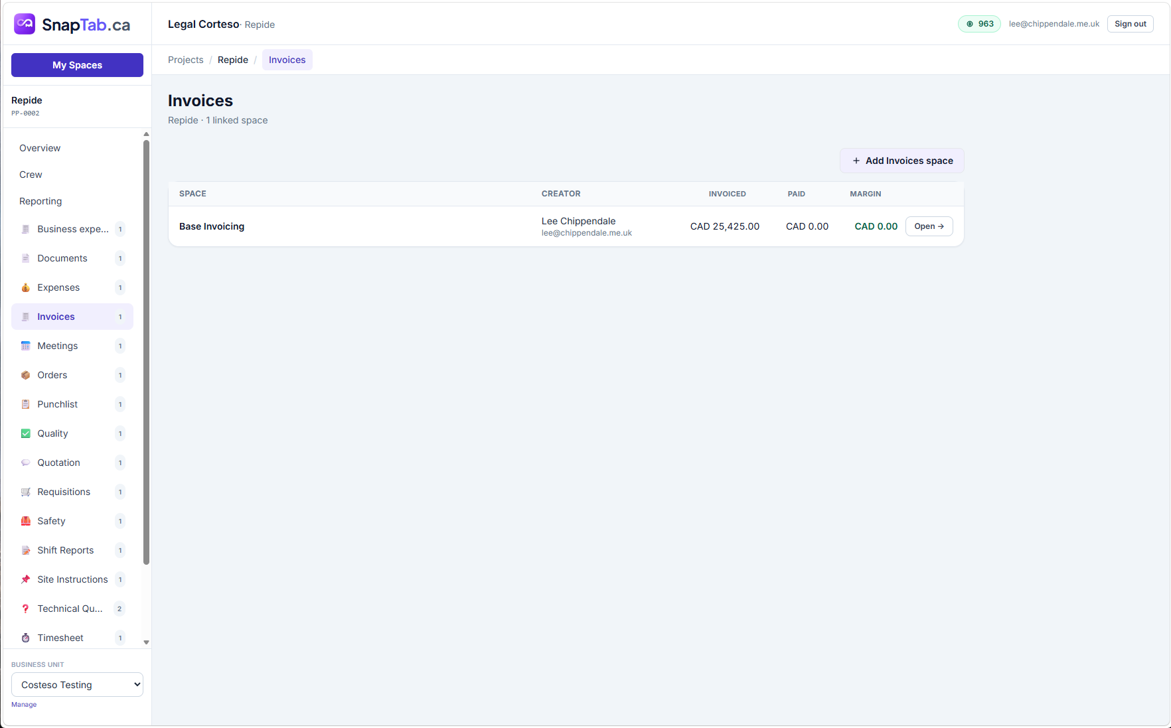
Task: Click the MARGIN column header
Action: [866, 194]
